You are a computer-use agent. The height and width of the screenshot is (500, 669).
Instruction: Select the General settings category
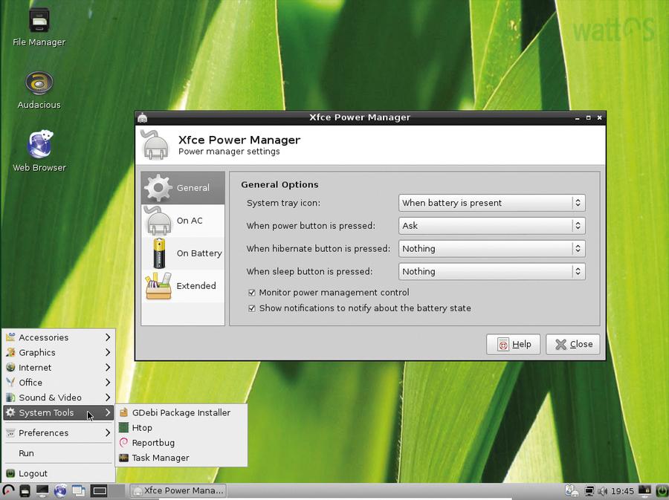[183, 187]
